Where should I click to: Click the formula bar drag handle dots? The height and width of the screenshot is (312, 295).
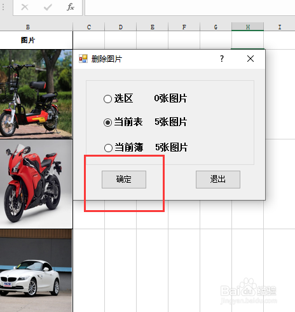pos(3,7)
